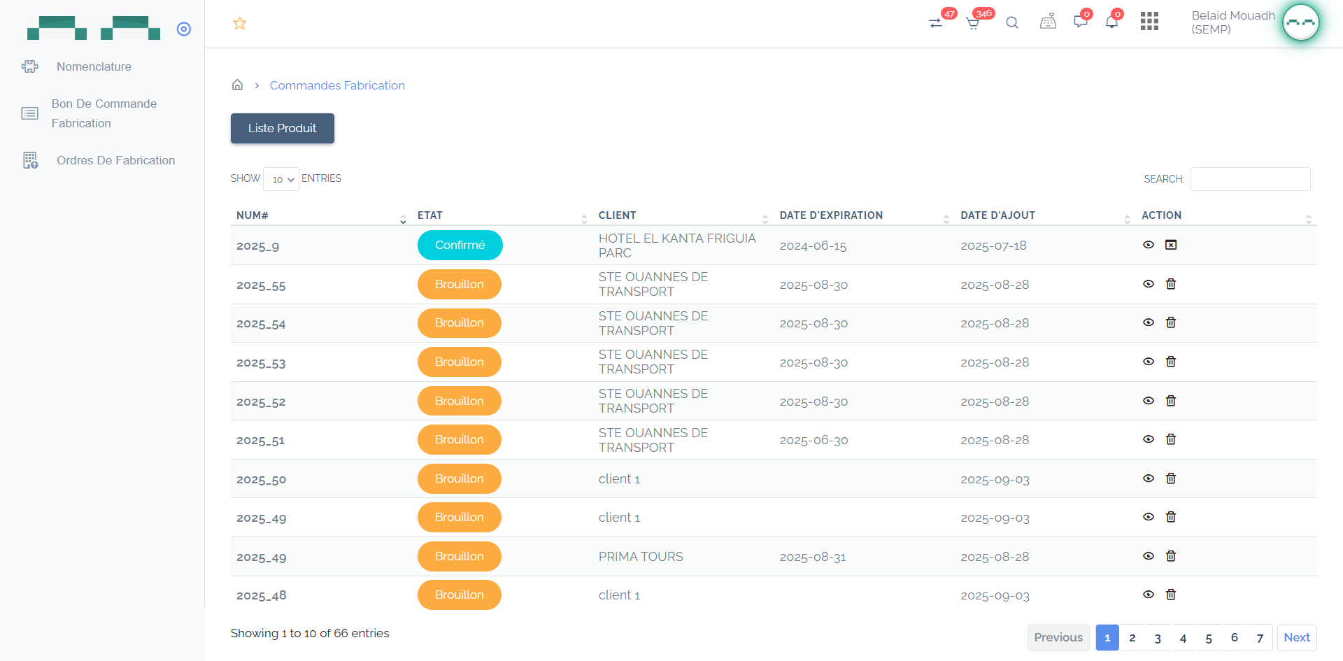The image size is (1343, 661).
Task: Open the Show entries count dropdown
Action: click(281, 179)
